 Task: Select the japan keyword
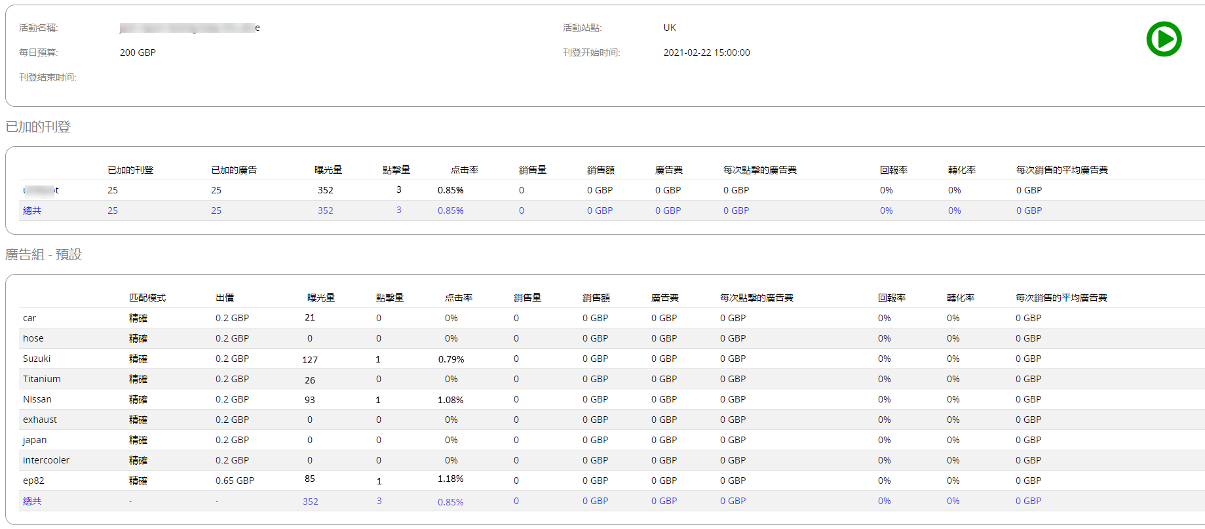[x=35, y=440]
